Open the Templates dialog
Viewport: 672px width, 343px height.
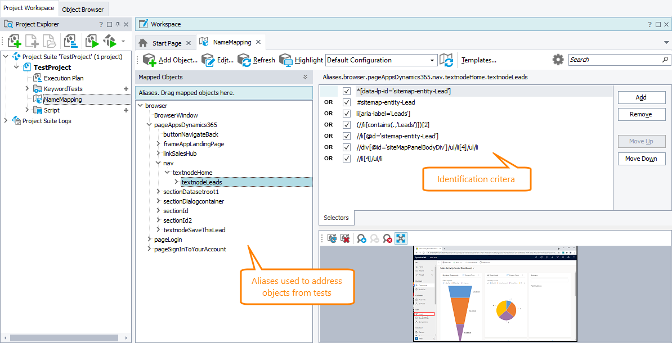click(478, 60)
